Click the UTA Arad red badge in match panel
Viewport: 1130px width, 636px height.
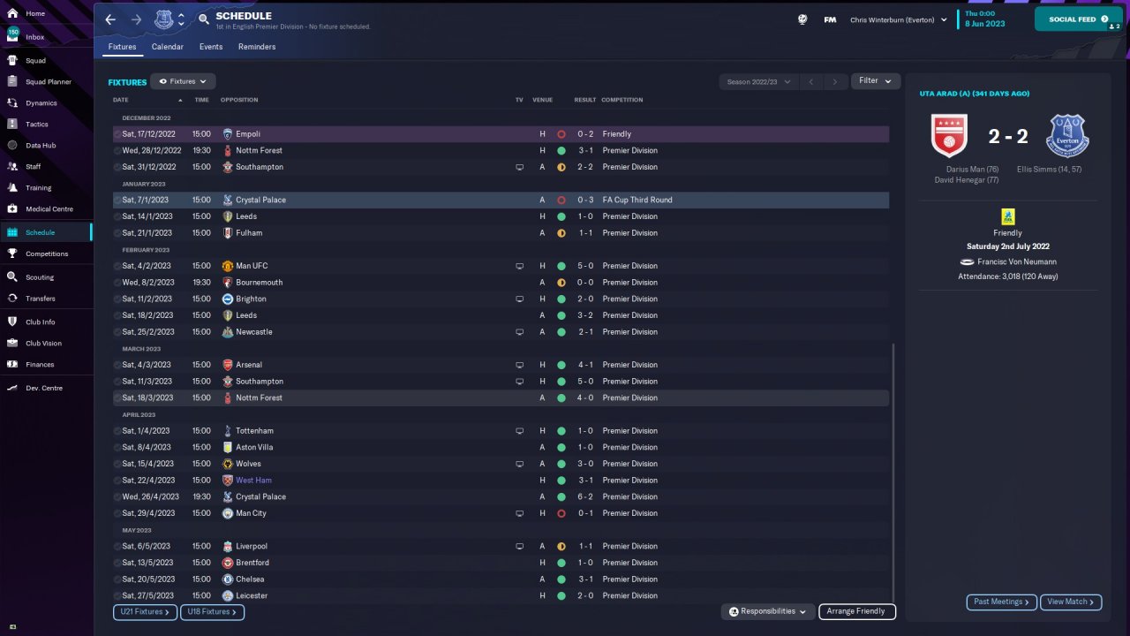coord(950,136)
